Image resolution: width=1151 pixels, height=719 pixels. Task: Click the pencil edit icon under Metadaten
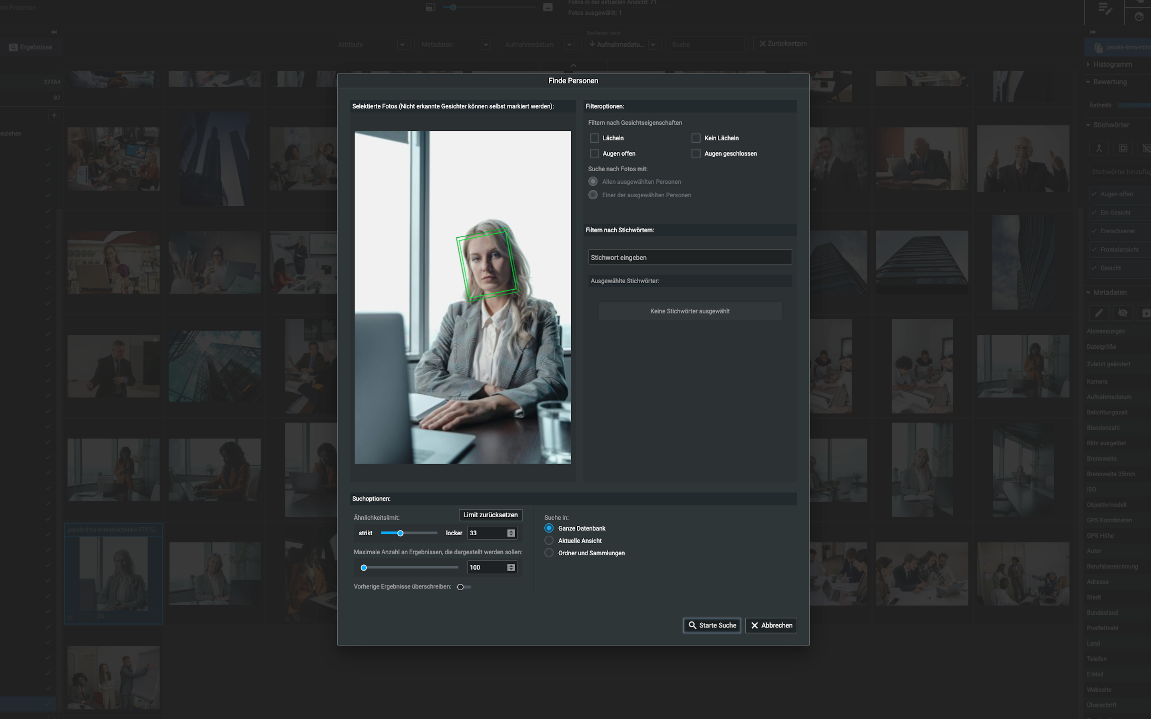[1099, 313]
